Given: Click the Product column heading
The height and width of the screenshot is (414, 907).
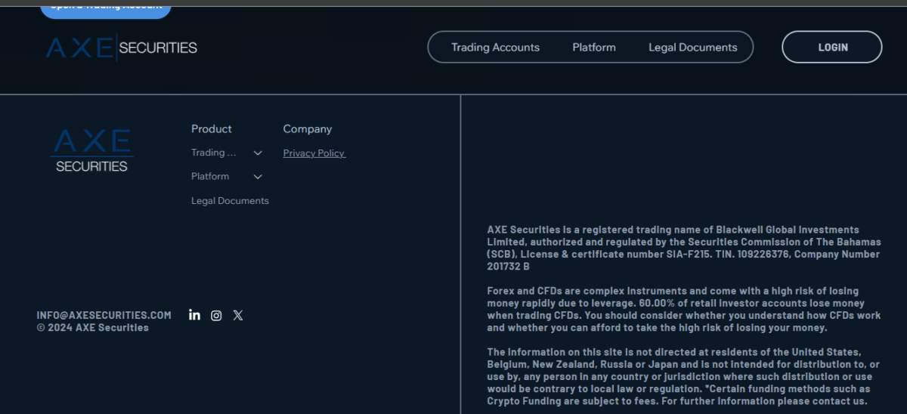Looking at the screenshot, I should (x=212, y=129).
